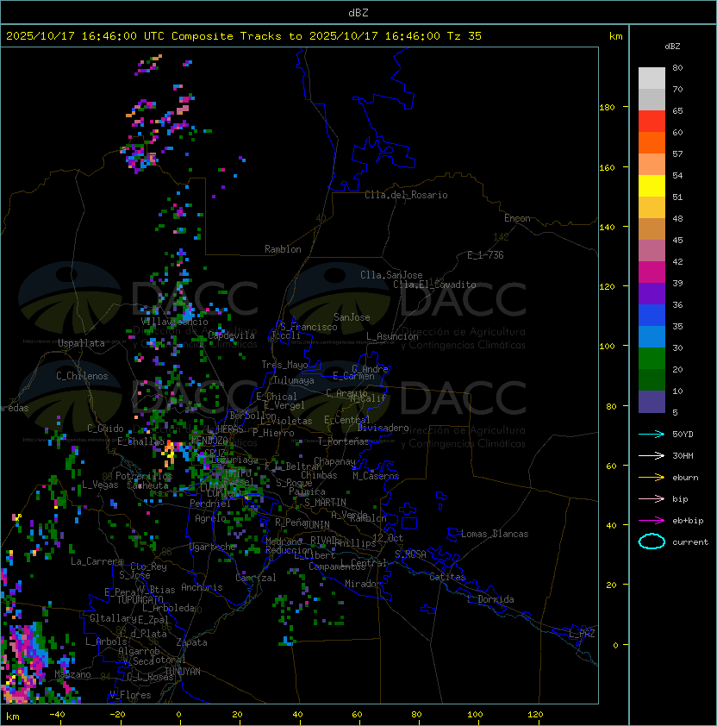This screenshot has width=717, height=726.
Task: Pick the light gray swatch below 80 dBZ
Action: pos(652,78)
